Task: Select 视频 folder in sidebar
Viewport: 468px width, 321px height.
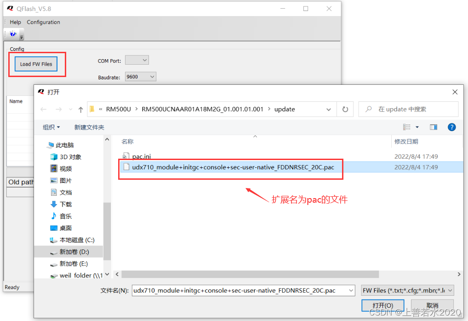Action: pyautogui.click(x=61, y=169)
